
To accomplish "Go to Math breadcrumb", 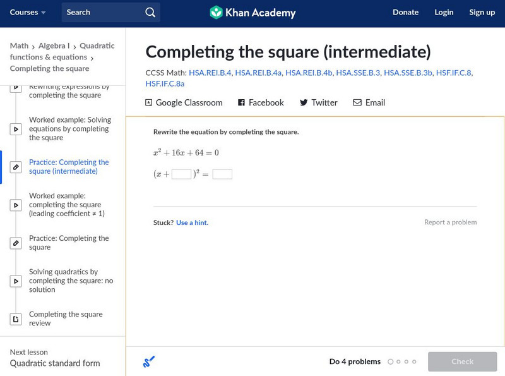I will coord(20,45).
